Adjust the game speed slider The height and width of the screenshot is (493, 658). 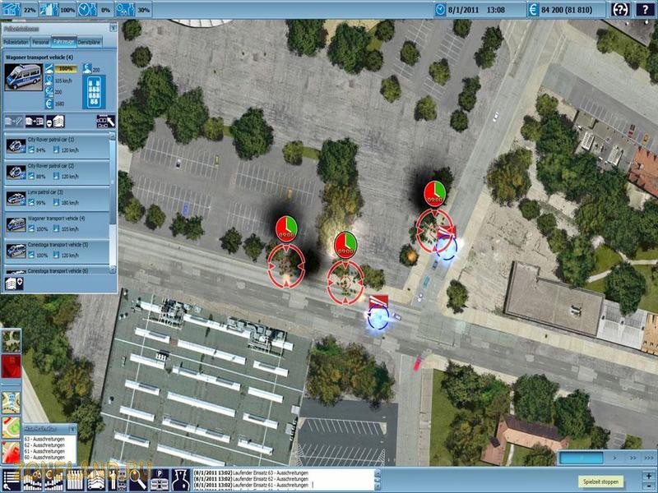pyautogui.click(x=585, y=455)
